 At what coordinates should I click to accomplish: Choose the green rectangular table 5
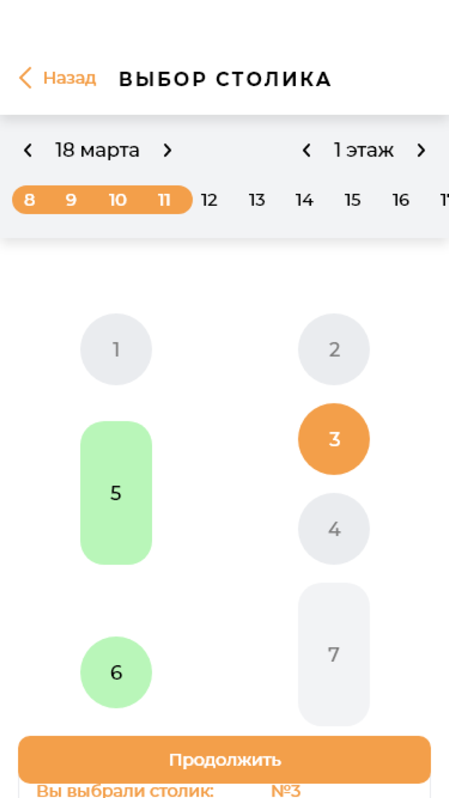[116, 493]
